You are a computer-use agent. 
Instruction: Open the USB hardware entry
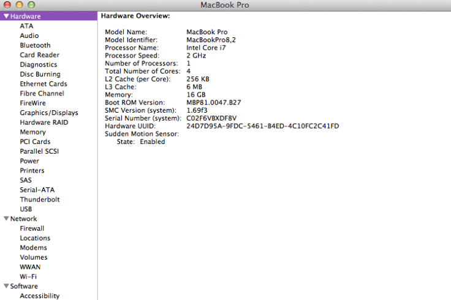pyautogui.click(x=26, y=209)
